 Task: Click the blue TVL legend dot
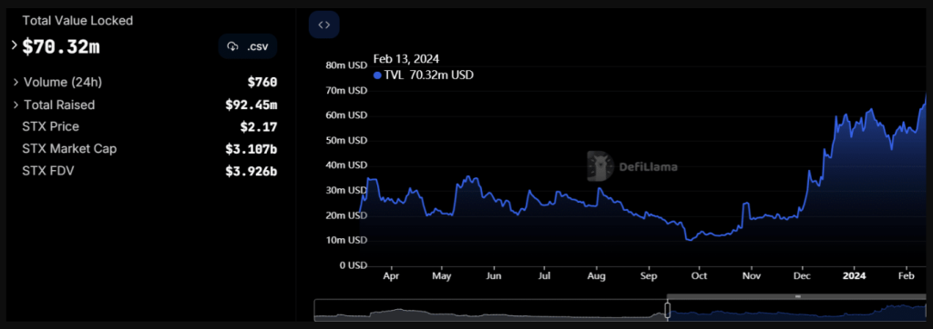point(376,75)
